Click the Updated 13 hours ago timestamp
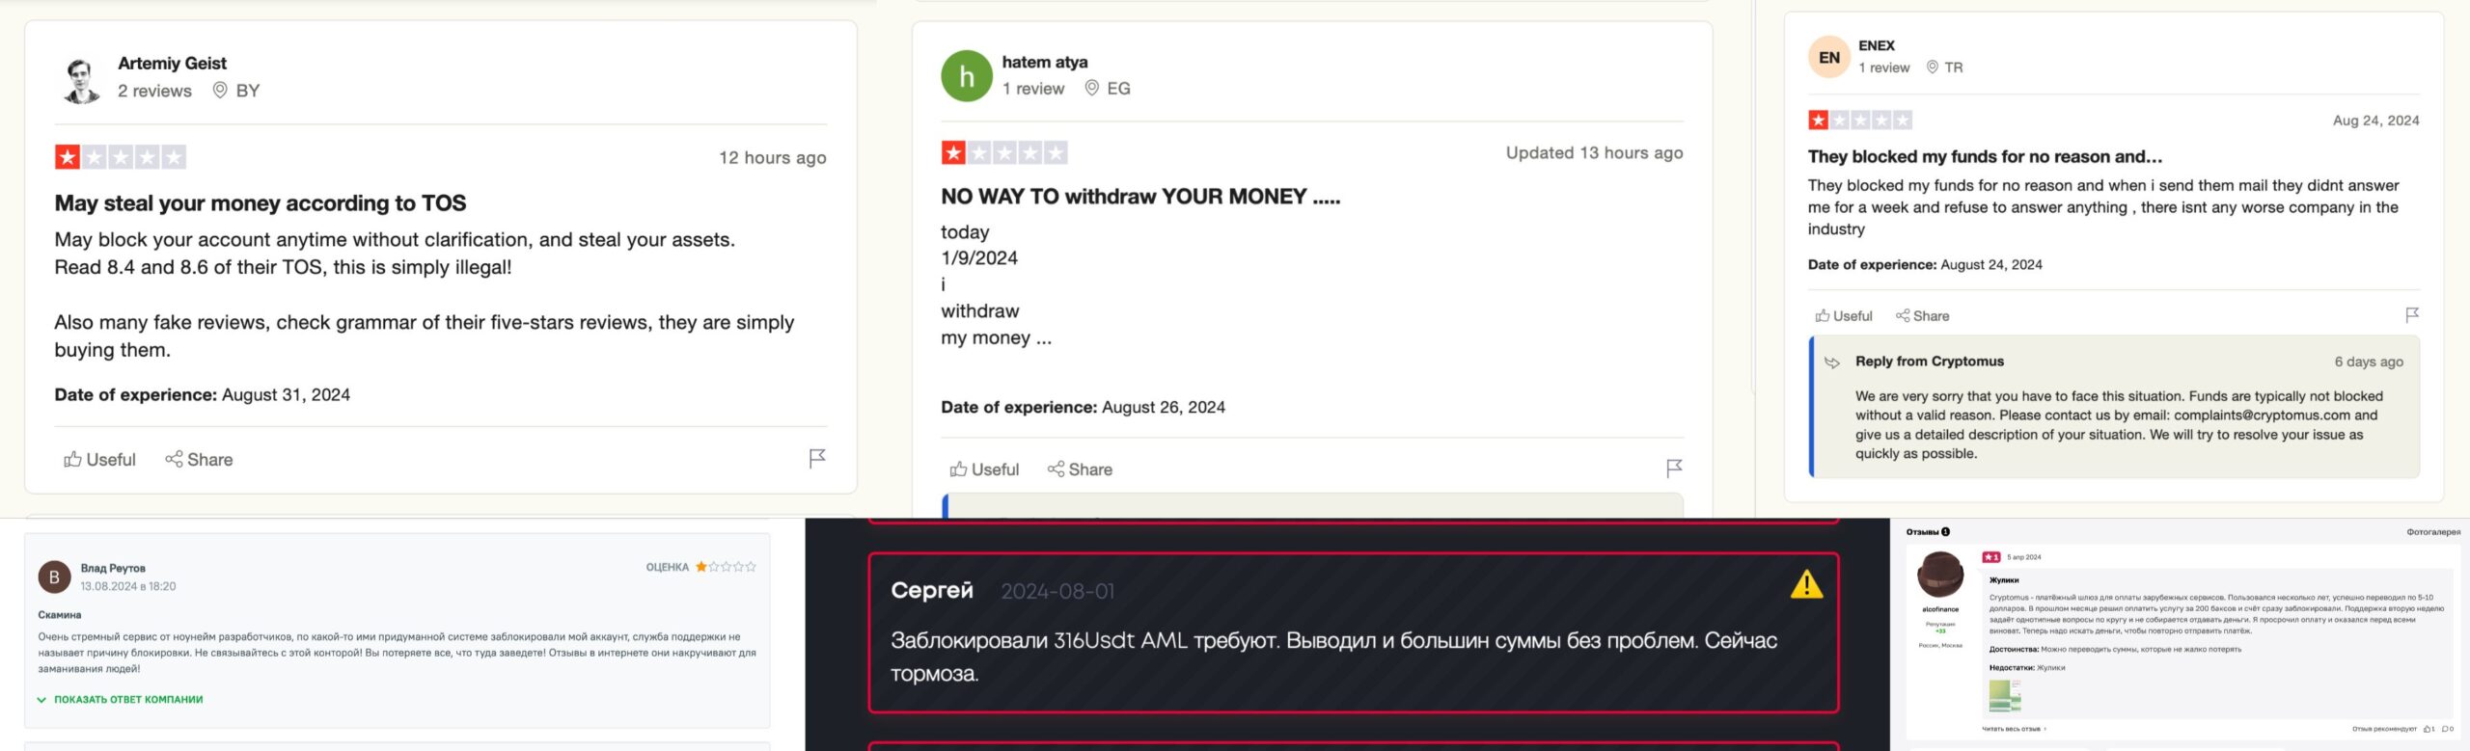Viewport: 2470px width, 751px height. [1595, 152]
